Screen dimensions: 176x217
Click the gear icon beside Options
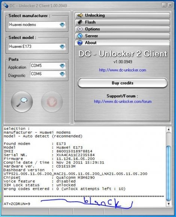[x=80, y=29]
